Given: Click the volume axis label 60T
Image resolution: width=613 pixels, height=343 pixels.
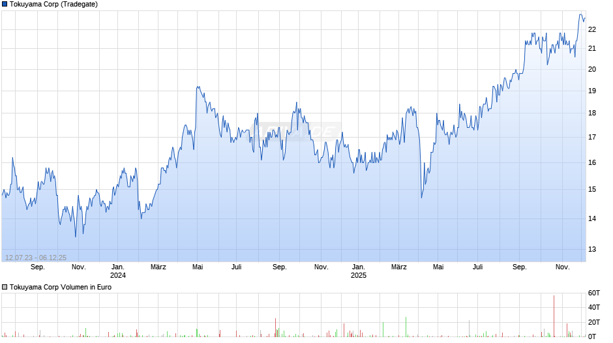Looking at the screenshot, I should tap(594, 293).
